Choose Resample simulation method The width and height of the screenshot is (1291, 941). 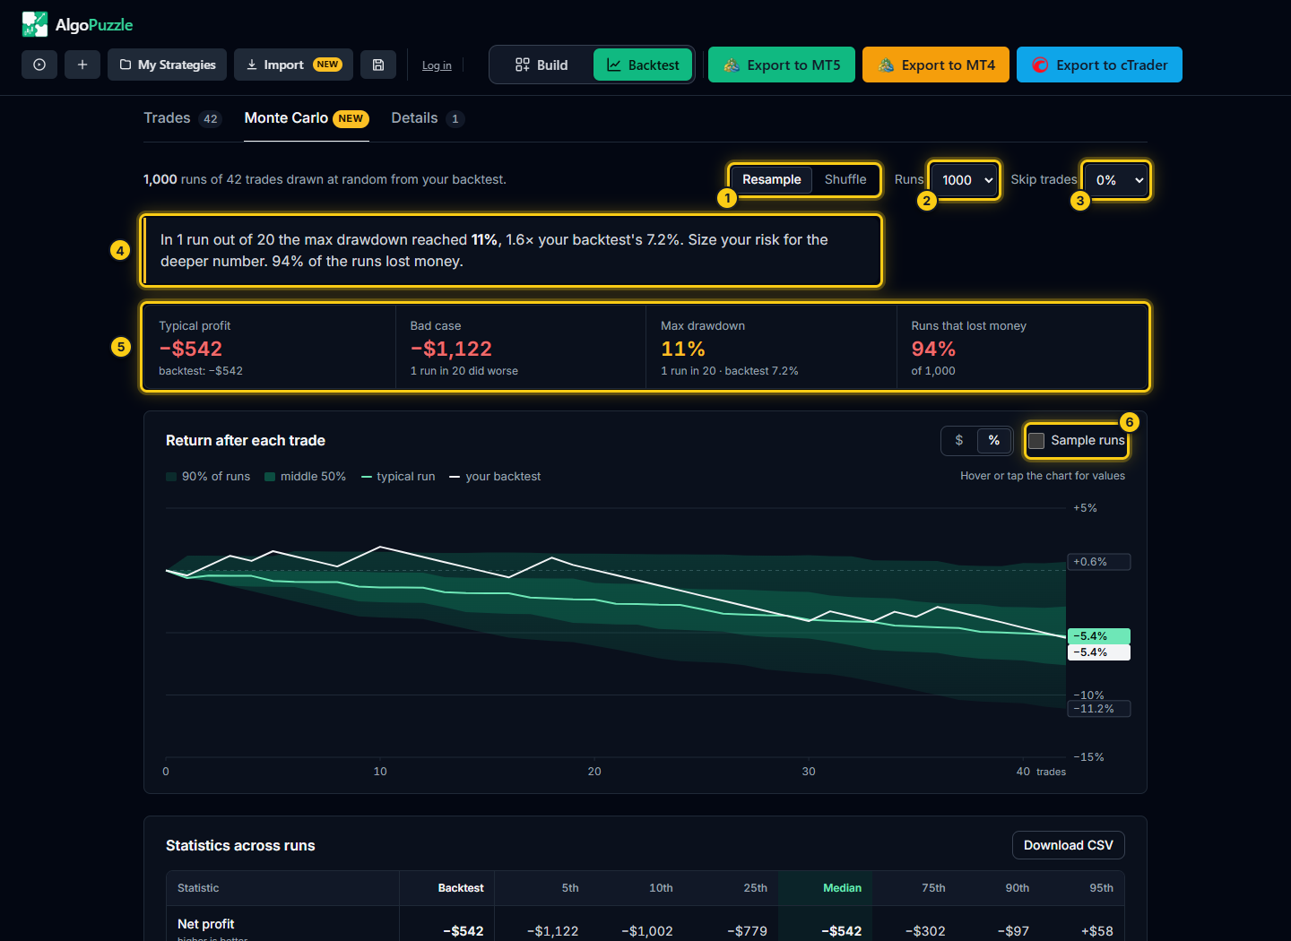[x=771, y=179]
